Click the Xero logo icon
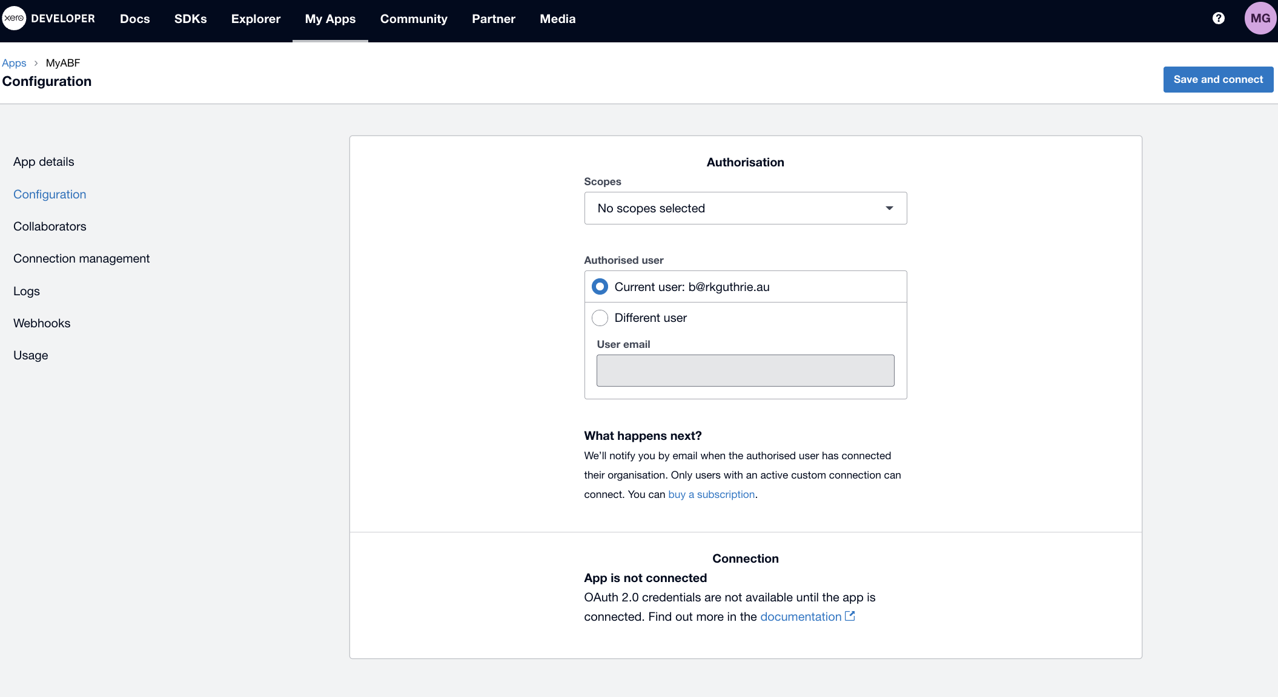 [x=14, y=18]
